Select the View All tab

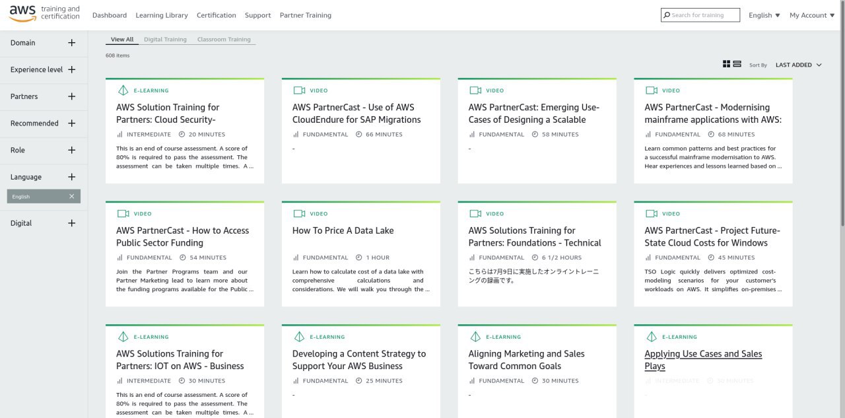click(x=122, y=40)
